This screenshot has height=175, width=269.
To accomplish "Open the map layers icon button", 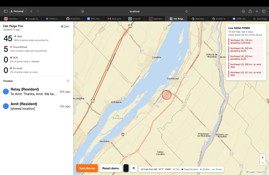I will click(x=133, y=168).
